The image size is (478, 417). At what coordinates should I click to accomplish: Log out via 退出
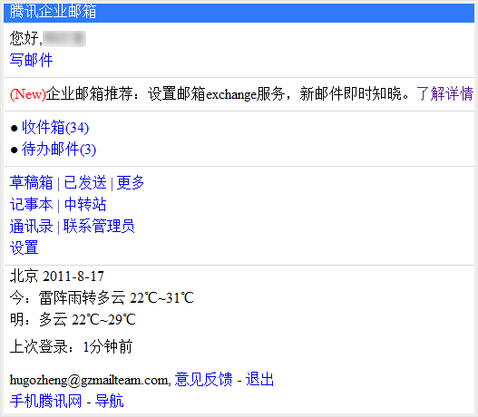pos(259,380)
